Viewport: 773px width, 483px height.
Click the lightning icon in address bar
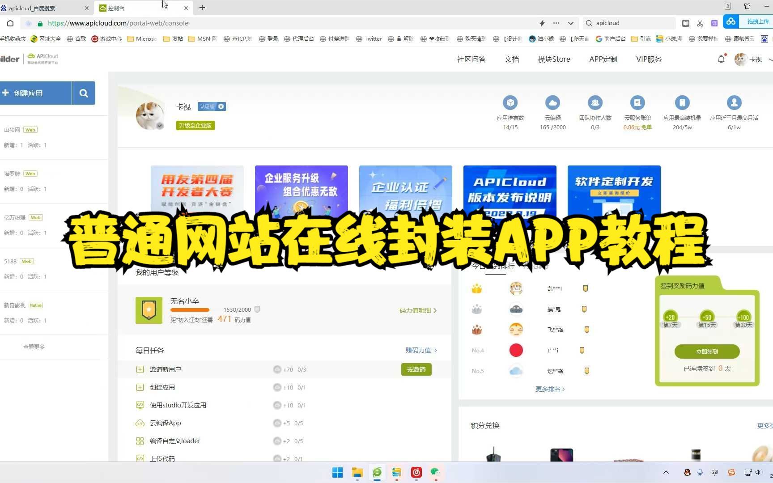pyautogui.click(x=542, y=23)
